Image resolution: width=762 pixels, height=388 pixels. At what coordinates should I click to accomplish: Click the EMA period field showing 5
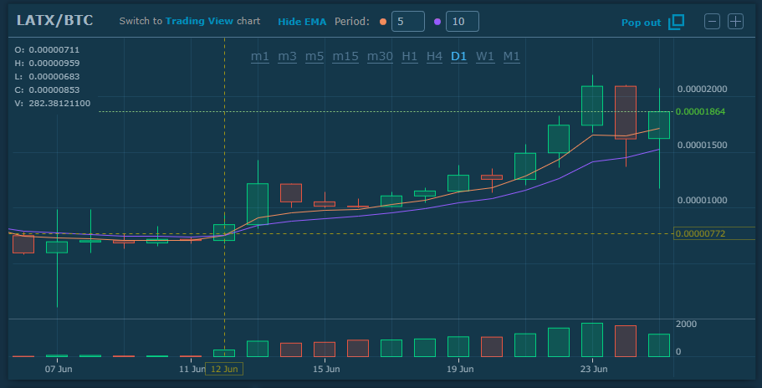point(407,22)
